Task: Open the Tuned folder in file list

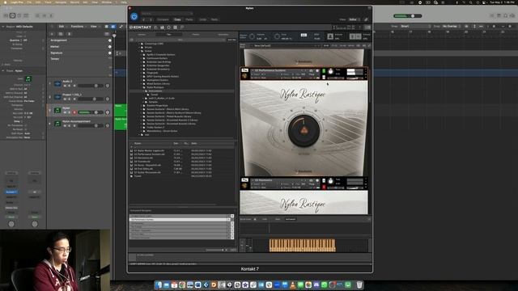Action: tap(138, 176)
